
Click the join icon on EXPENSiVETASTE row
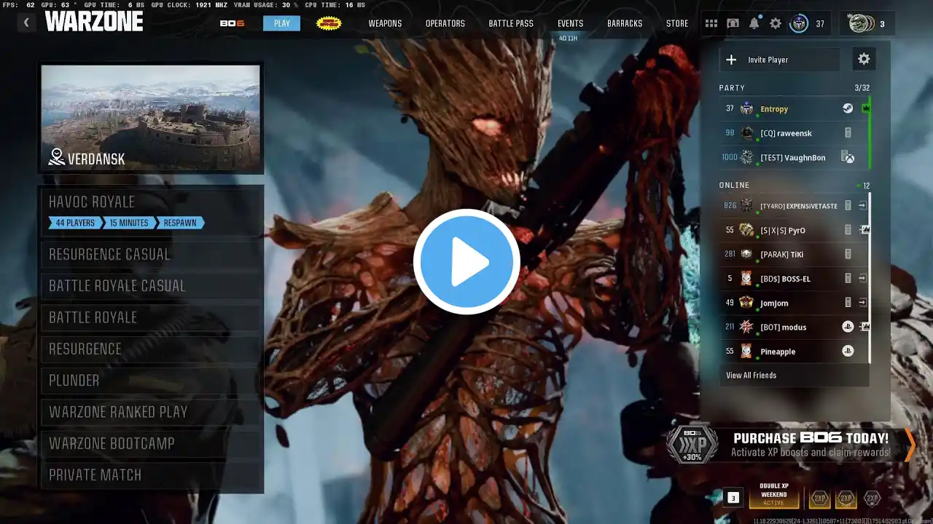click(863, 206)
